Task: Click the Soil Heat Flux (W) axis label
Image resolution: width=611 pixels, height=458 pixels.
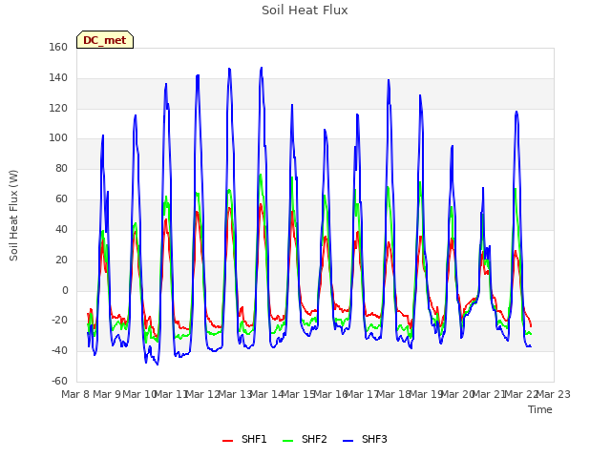Action: tap(13, 216)
